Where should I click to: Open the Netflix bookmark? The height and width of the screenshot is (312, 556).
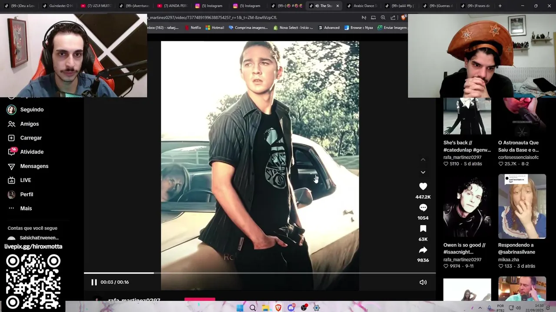[x=193, y=28]
